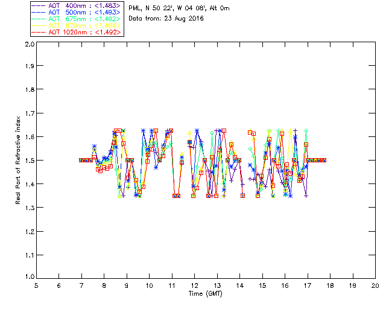
Task: Click the x-axis hour label '14'
Action: pyautogui.click(x=240, y=285)
